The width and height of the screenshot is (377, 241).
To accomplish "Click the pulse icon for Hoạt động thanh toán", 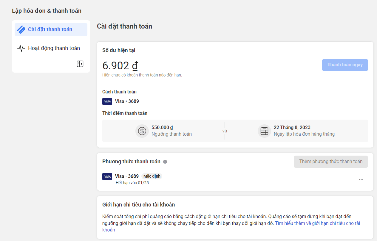I will coord(21,48).
